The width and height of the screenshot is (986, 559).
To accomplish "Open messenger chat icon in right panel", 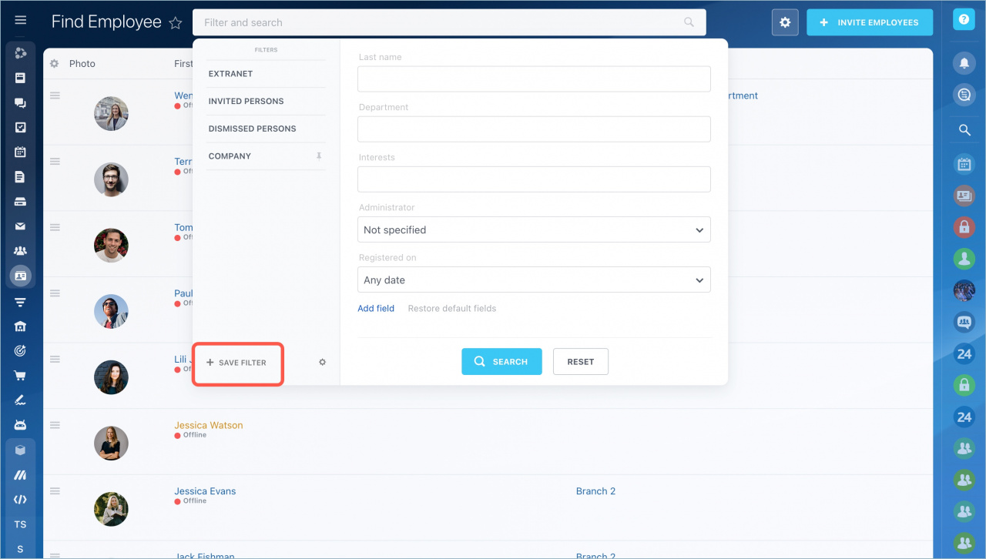I will coord(964,95).
